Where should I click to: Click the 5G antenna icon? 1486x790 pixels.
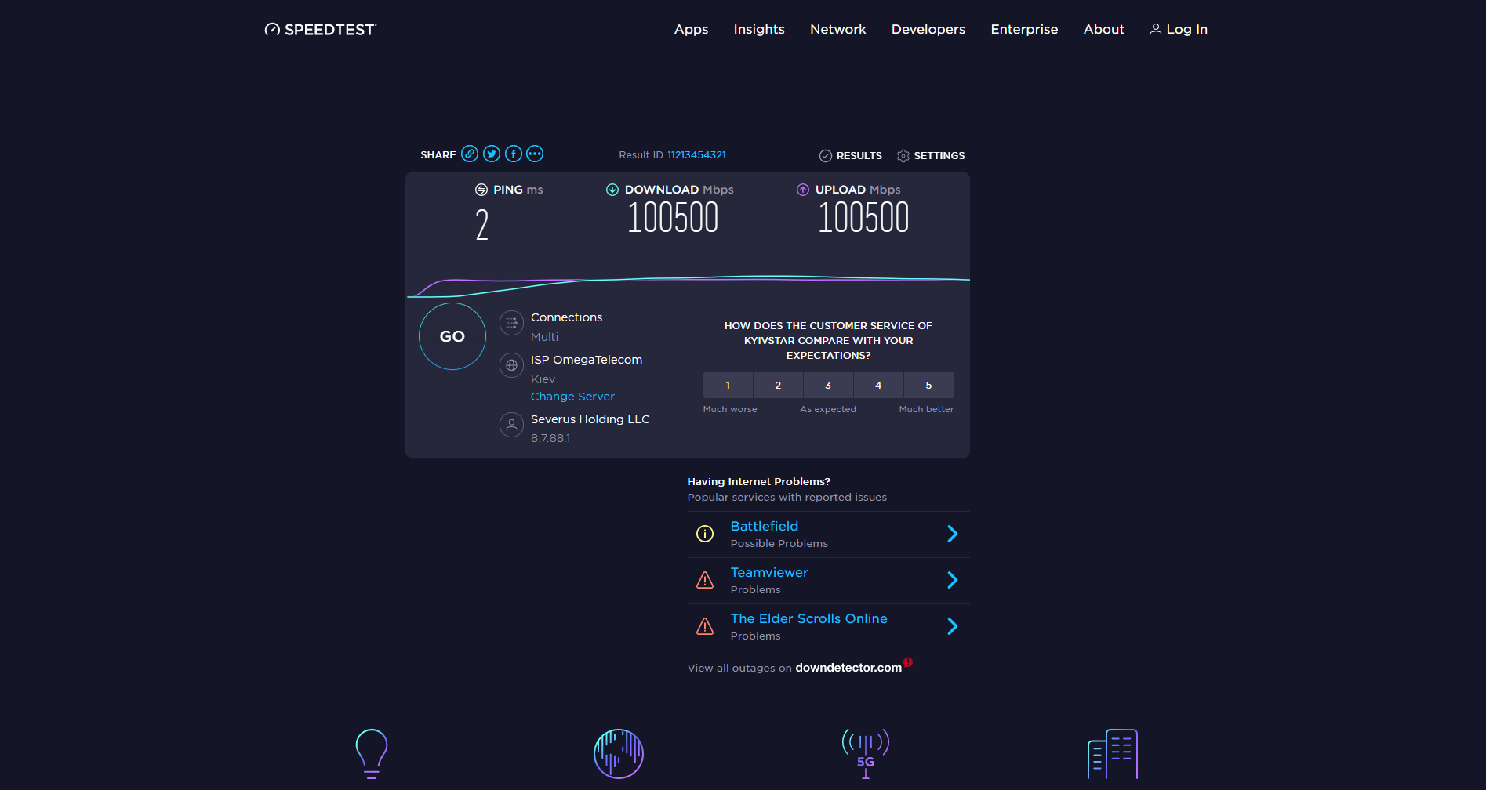point(866,753)
